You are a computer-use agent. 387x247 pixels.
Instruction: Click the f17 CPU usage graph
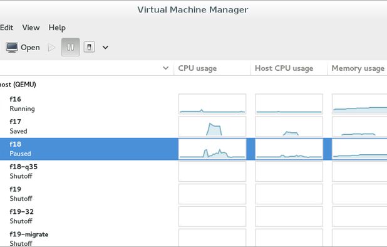coord(212,127)
